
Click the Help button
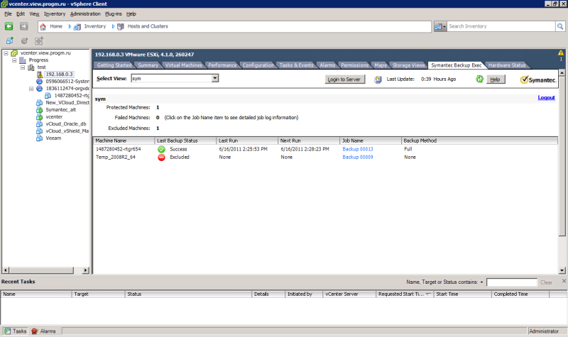coord(495,79)
